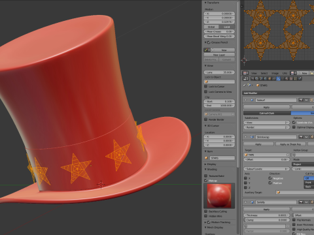Click the Solidify modifier type icon
314x235 pixels.
pos(252,202)
